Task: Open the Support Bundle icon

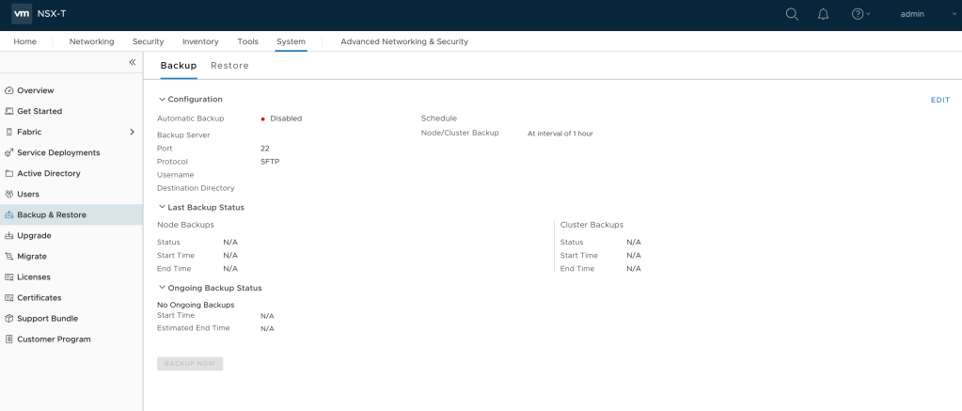Action: click(x=9, y=318)
